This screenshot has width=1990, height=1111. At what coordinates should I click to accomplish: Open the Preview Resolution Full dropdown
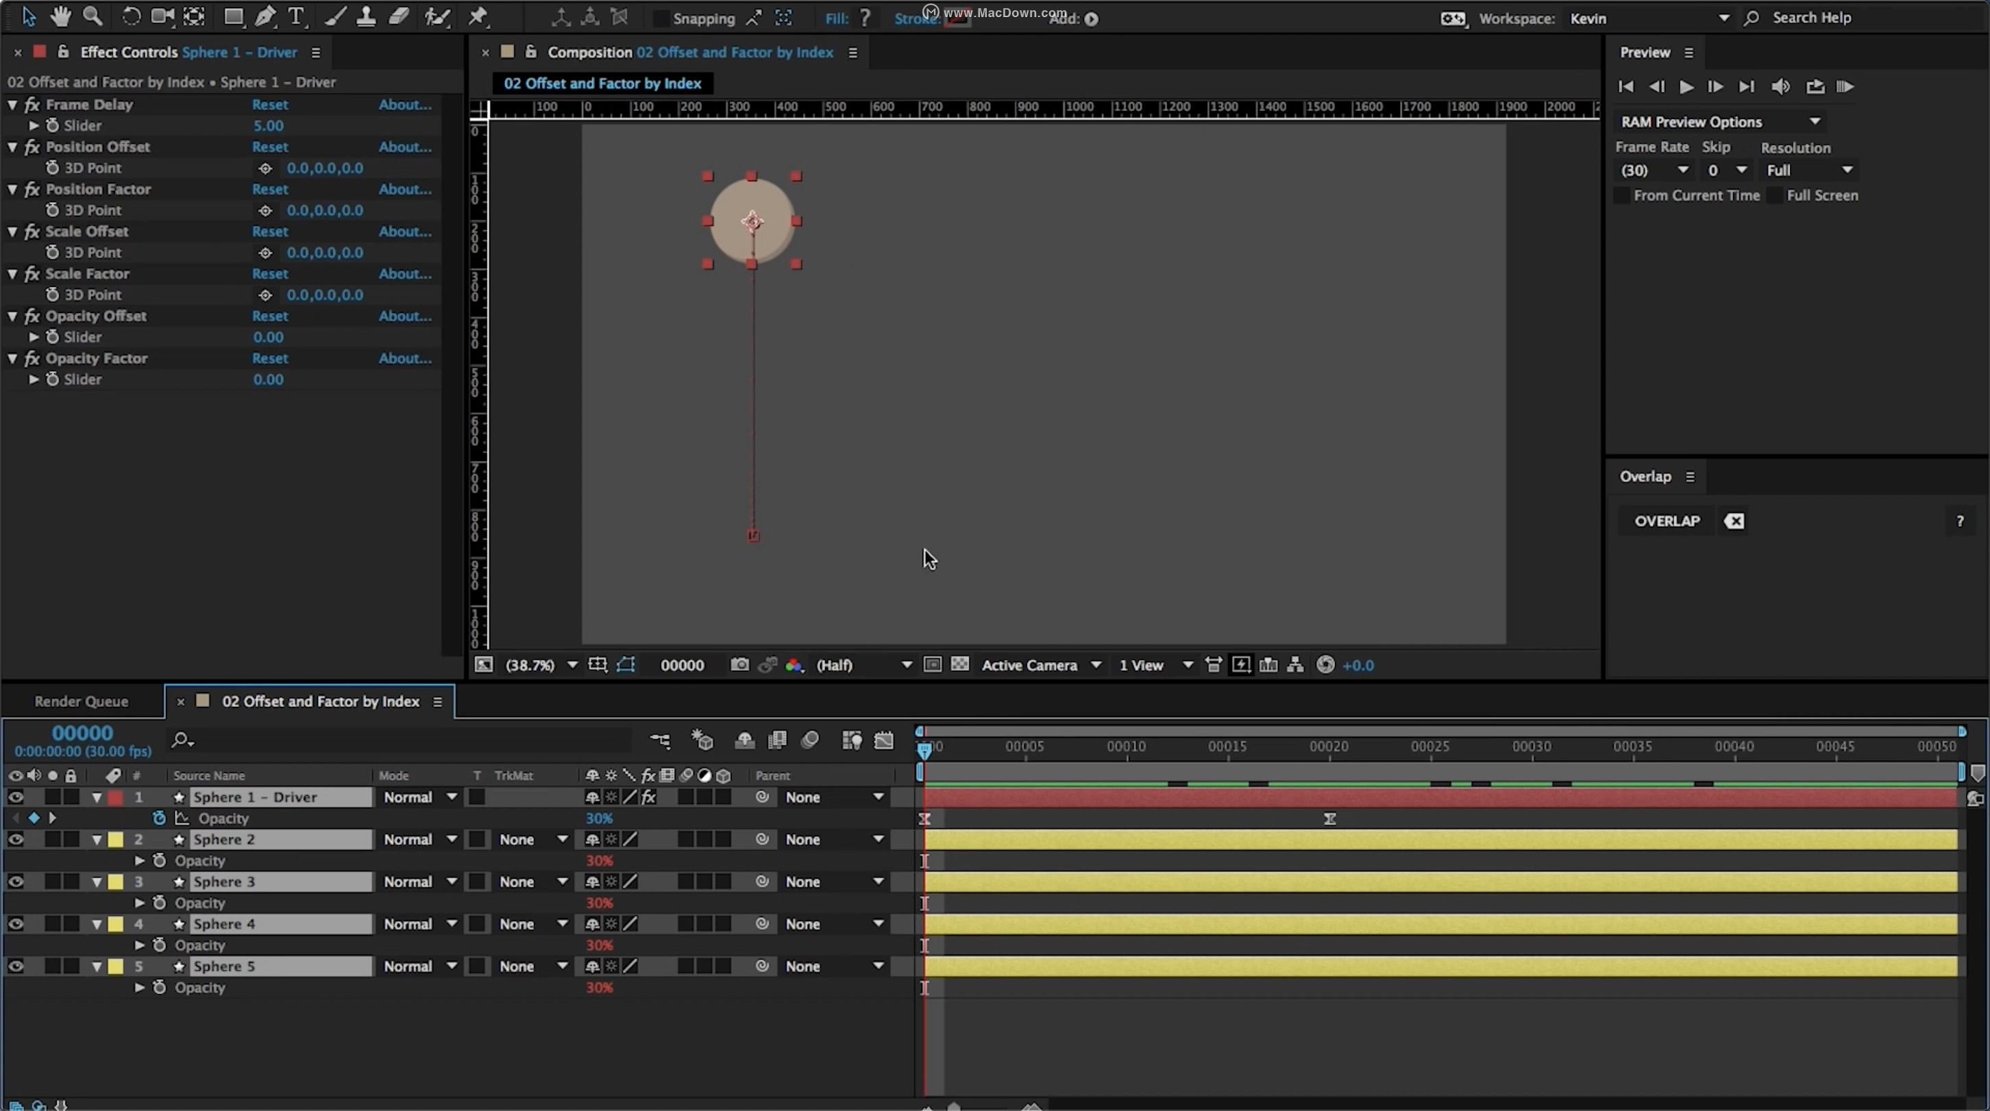[x=1808, y=170]
